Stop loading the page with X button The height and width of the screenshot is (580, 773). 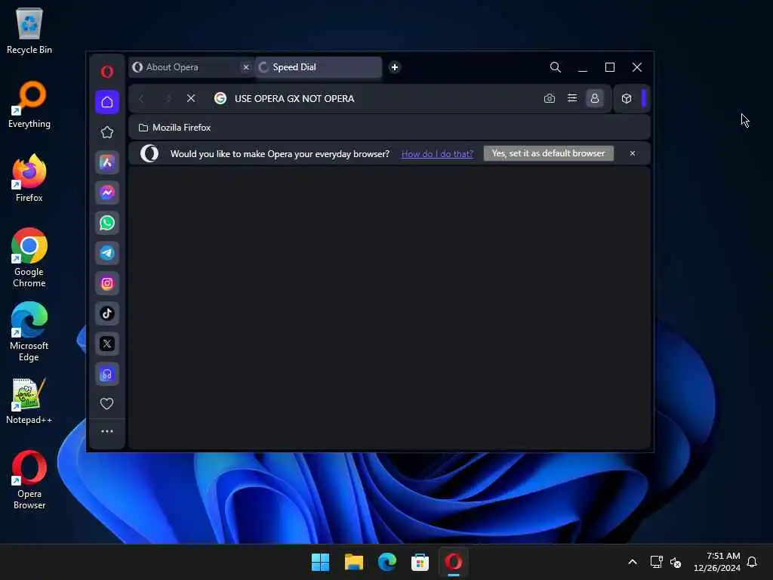coord(191,99)
